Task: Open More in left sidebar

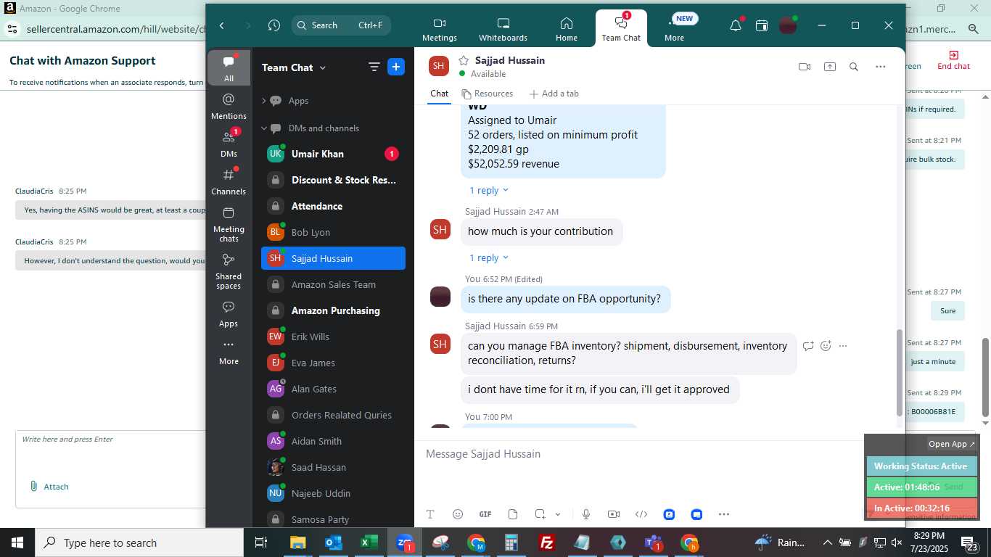Action: pyautogui.click(x=229, y=352)
